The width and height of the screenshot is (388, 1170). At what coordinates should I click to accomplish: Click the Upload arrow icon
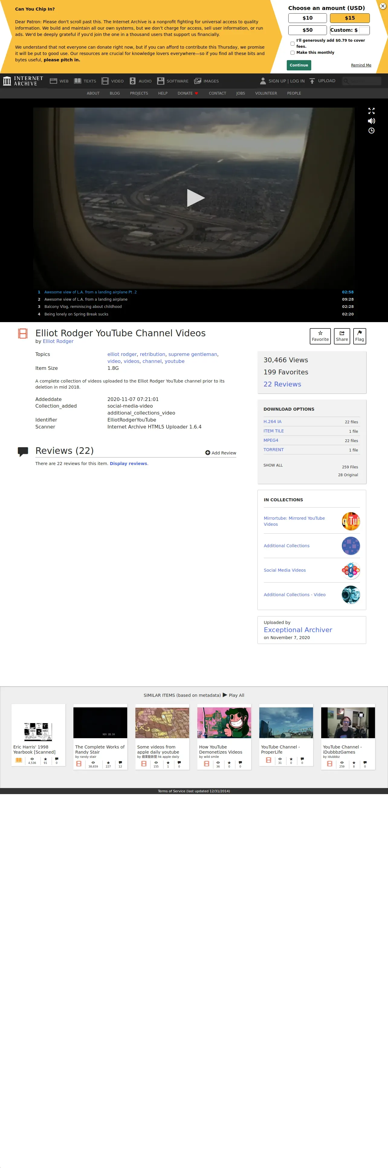312,81
